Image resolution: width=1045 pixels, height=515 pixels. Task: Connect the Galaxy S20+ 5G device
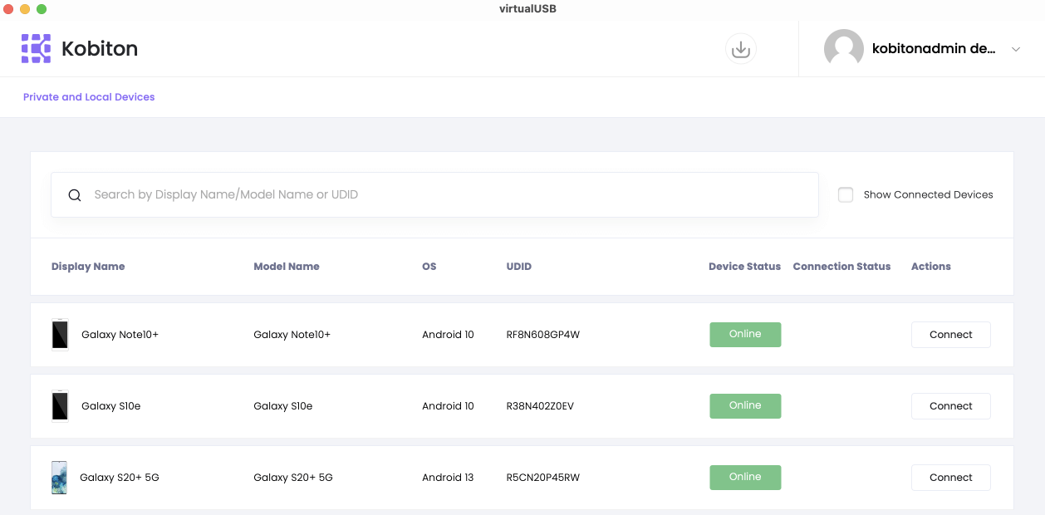pos(951,478)
